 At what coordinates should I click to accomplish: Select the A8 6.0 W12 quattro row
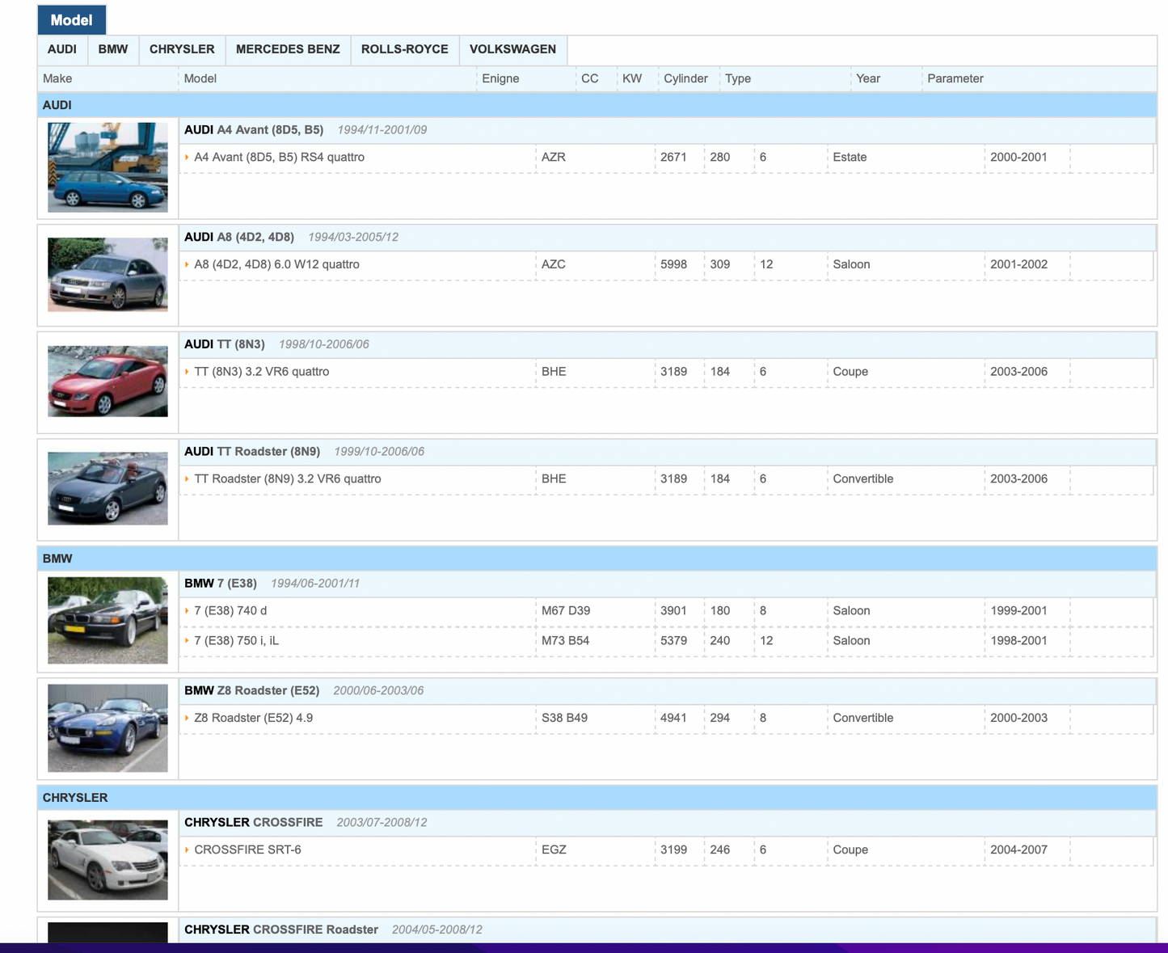[x=276, y=264]
